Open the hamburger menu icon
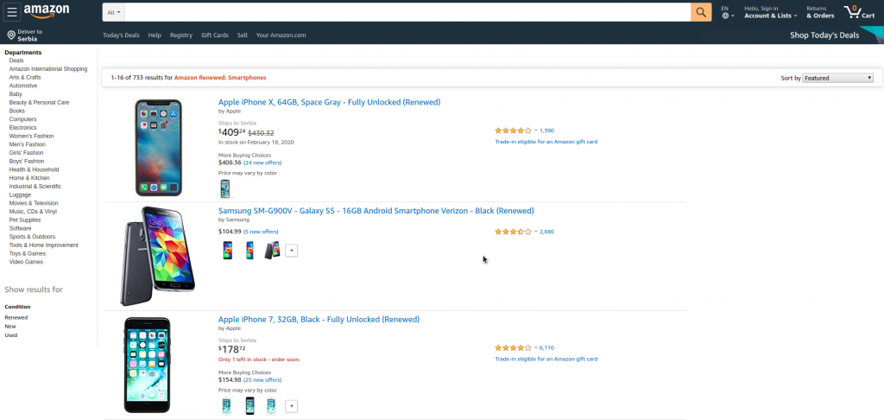 coord(12,12)
